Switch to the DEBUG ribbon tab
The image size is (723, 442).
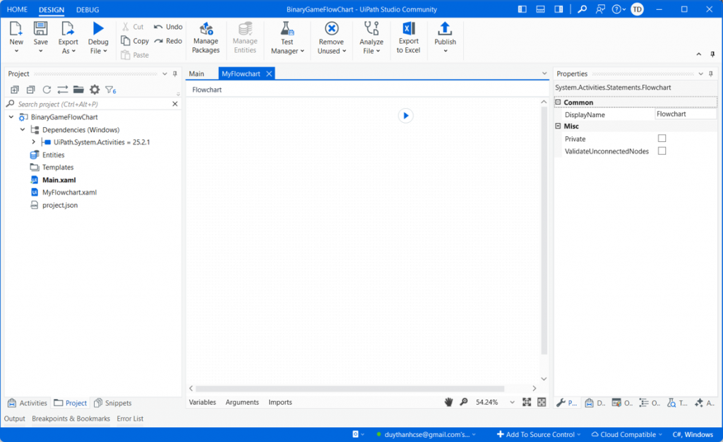[x=88, y=9]
